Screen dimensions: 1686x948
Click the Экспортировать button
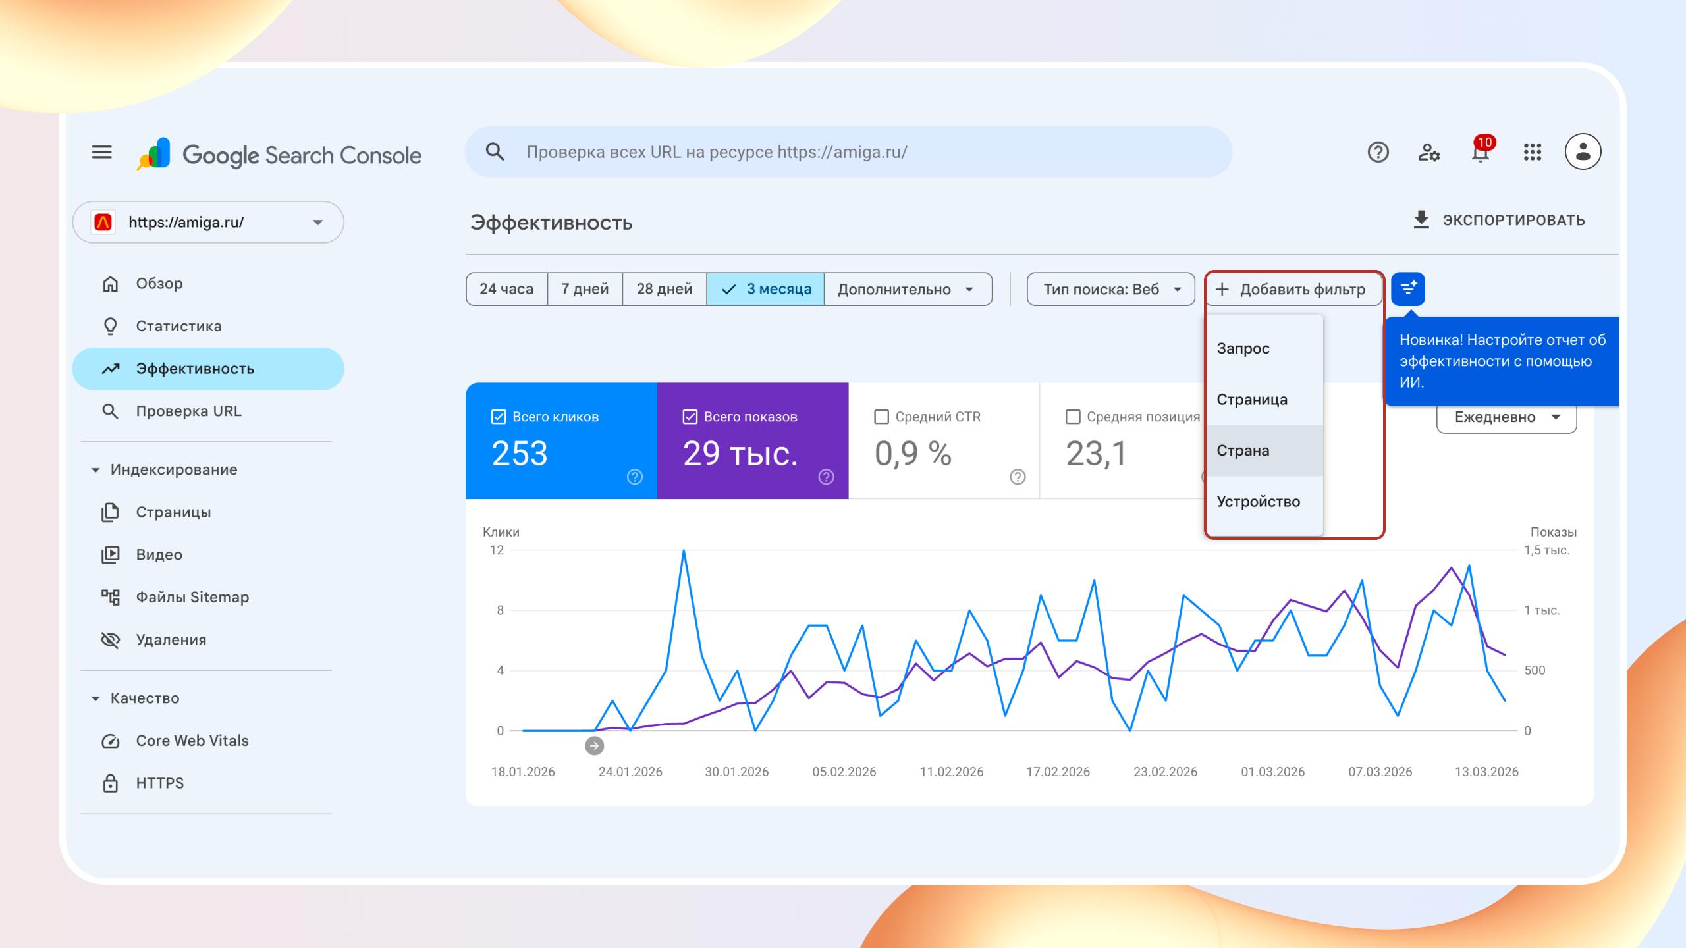tap(1499, 220)
